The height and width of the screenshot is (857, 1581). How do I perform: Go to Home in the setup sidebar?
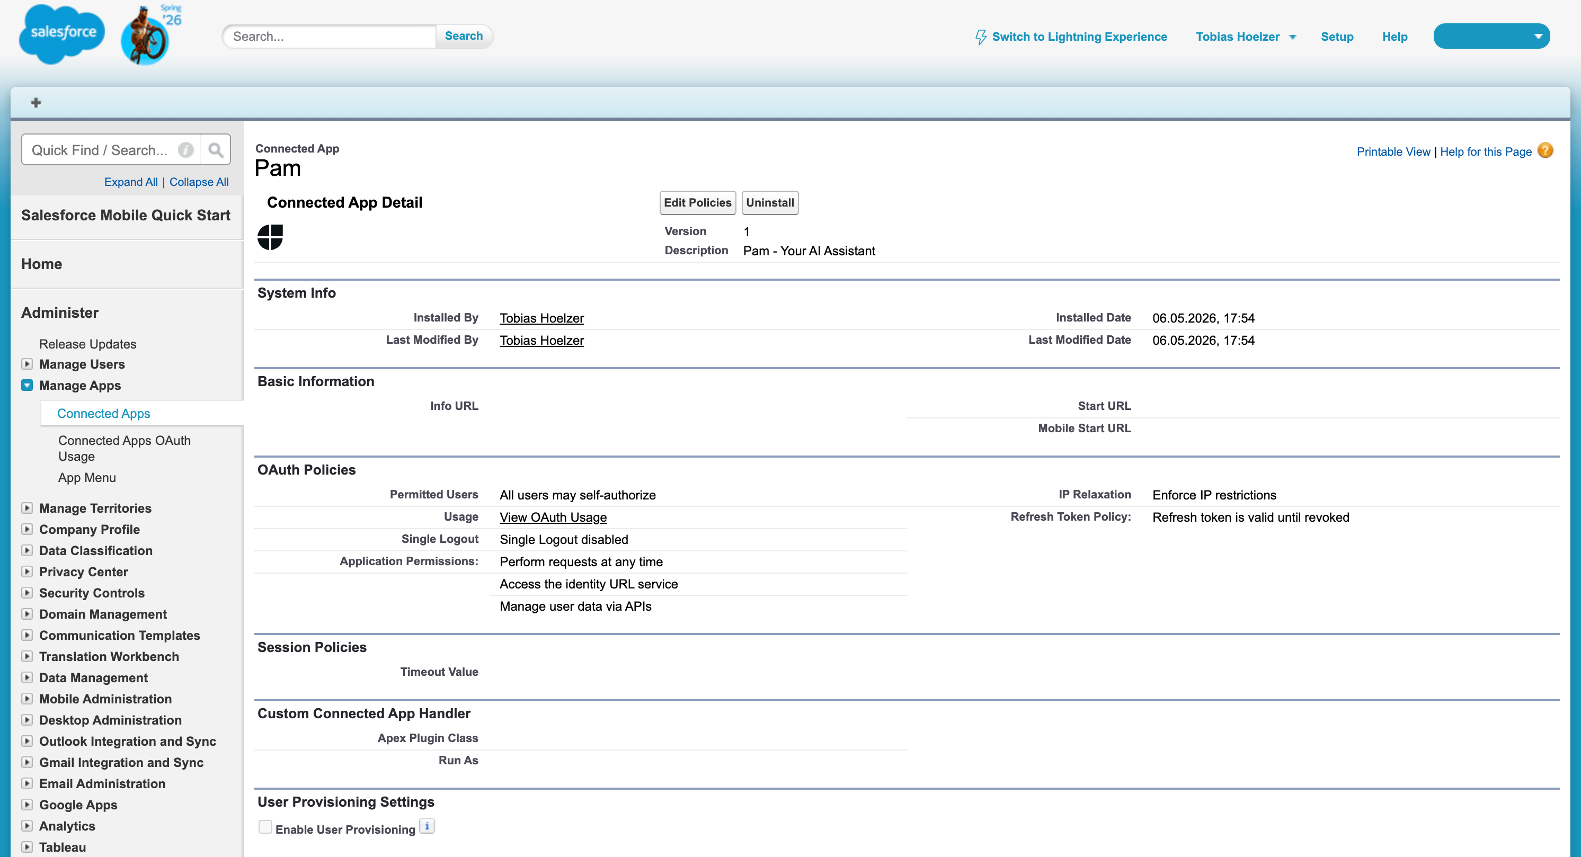pyautogui.click(x=42, y=264)
